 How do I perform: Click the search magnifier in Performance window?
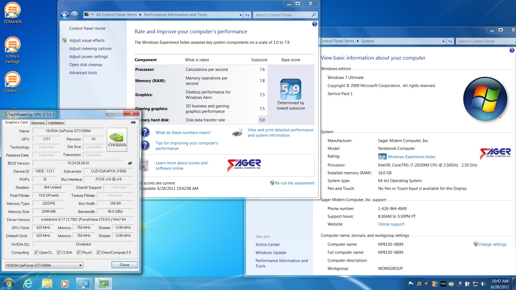314,15
